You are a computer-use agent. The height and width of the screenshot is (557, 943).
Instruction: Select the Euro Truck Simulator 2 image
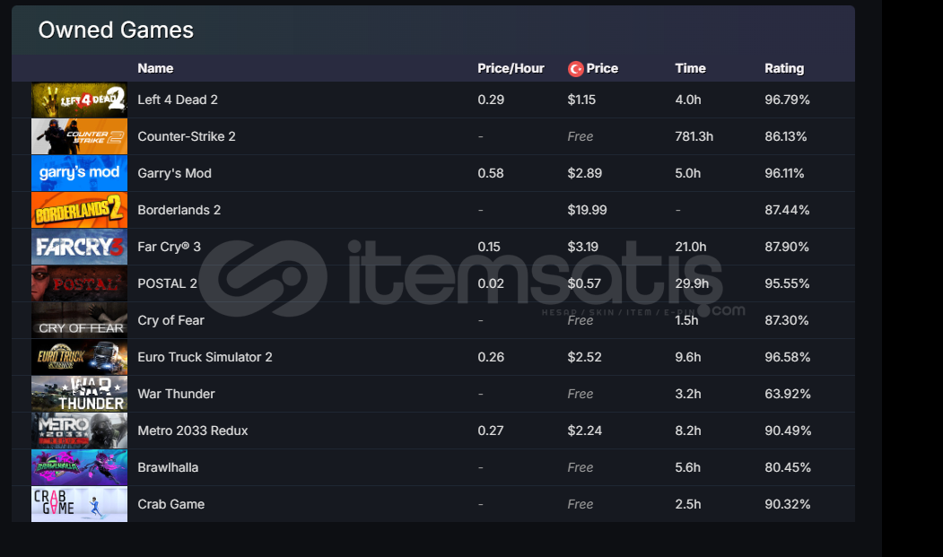79,358
